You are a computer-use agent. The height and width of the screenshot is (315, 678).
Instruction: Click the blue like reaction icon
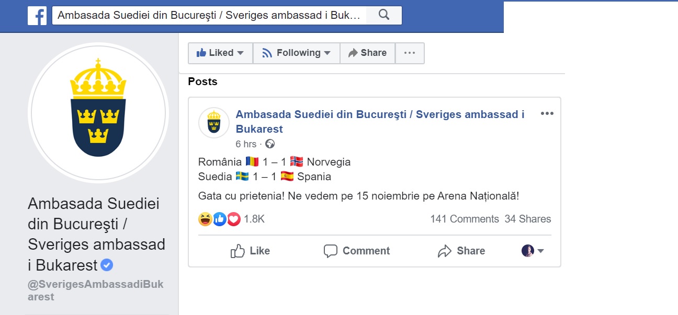pyautogui.click(x=220, y=219)
